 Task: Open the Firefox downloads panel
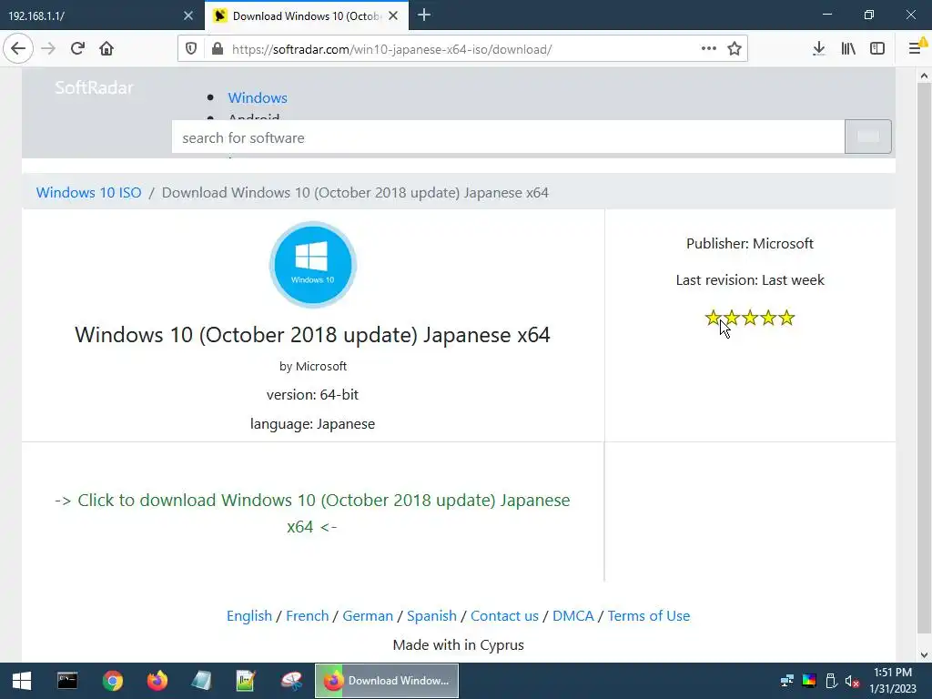tap(818, 49)
